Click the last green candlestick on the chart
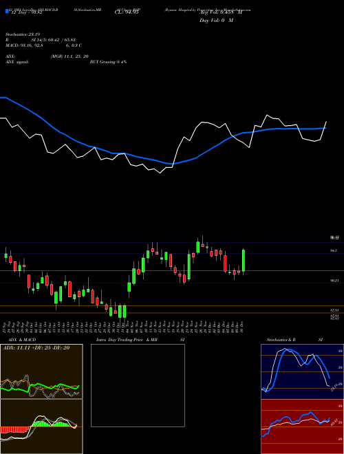Screen dimensions: 344x454 tap(244, 261)
